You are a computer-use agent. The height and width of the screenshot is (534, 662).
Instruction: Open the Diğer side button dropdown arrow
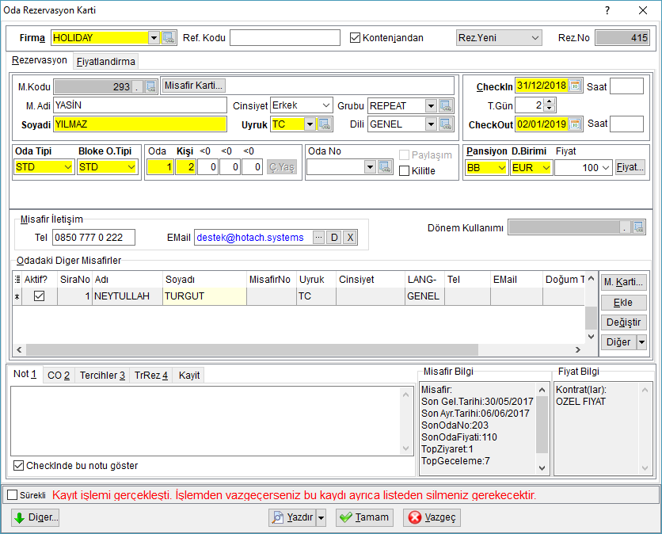click(641, 341)
